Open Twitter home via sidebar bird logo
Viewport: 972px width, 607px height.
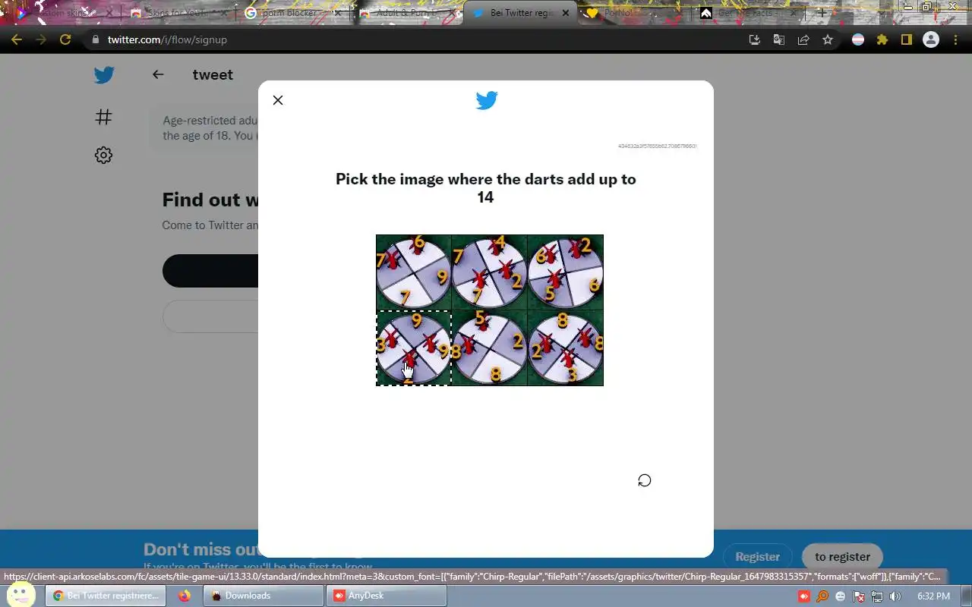pyautogui.click(x=104, y=74)
